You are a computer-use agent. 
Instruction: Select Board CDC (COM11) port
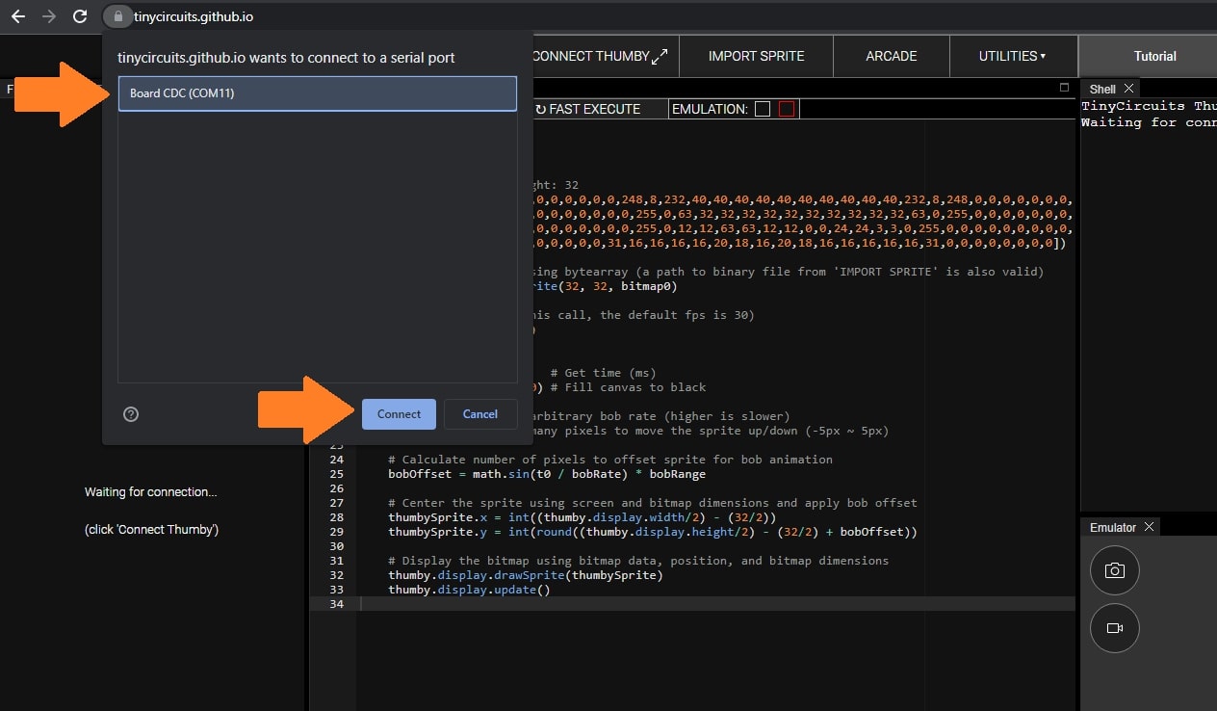click(x=318, y=93)
